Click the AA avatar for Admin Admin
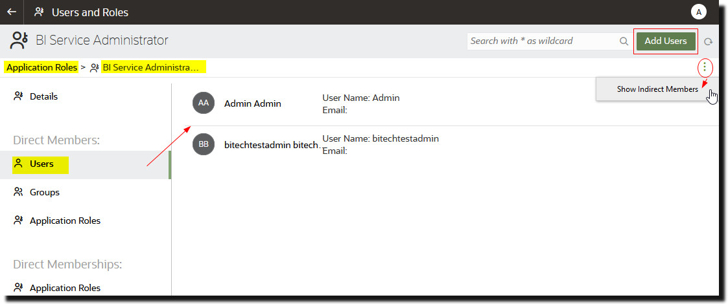Viewport: 728px width, 304px height. coord(204,103)
